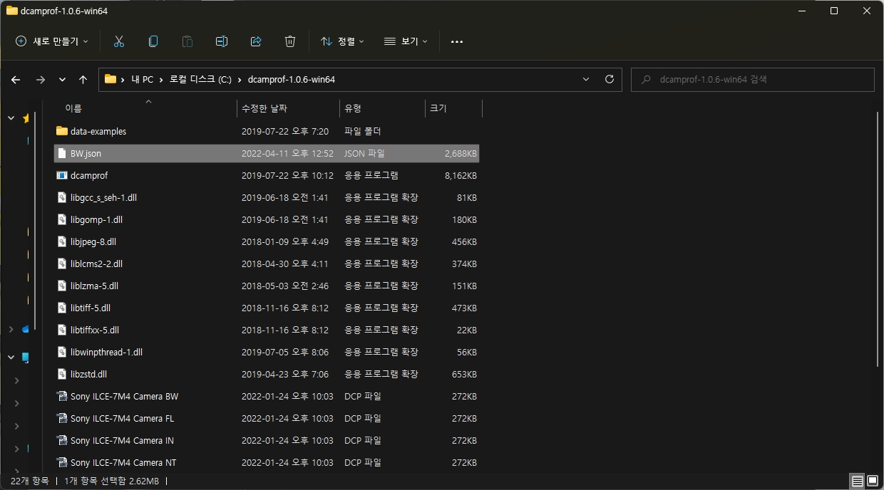This screenshot has width=884, height=490.
Task: Click the OneDrive cloud icon in sidebar
Action: [26, 329]
